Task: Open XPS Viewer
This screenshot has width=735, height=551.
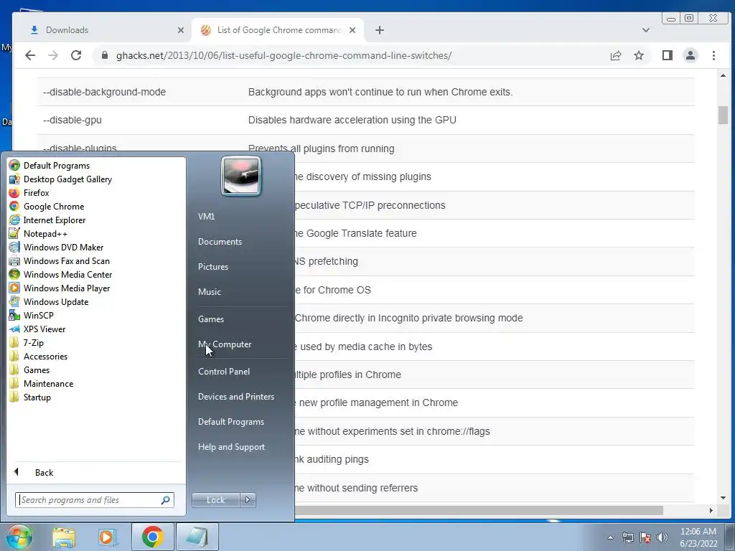Action: [x=37, y=329]
